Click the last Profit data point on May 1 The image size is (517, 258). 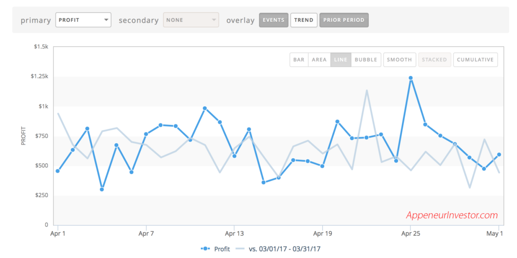499,155
